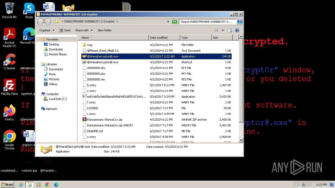The height and width of the screenshot is (188, 335).
Task: Open the views dropdown arrow
Action: (223, 30)
